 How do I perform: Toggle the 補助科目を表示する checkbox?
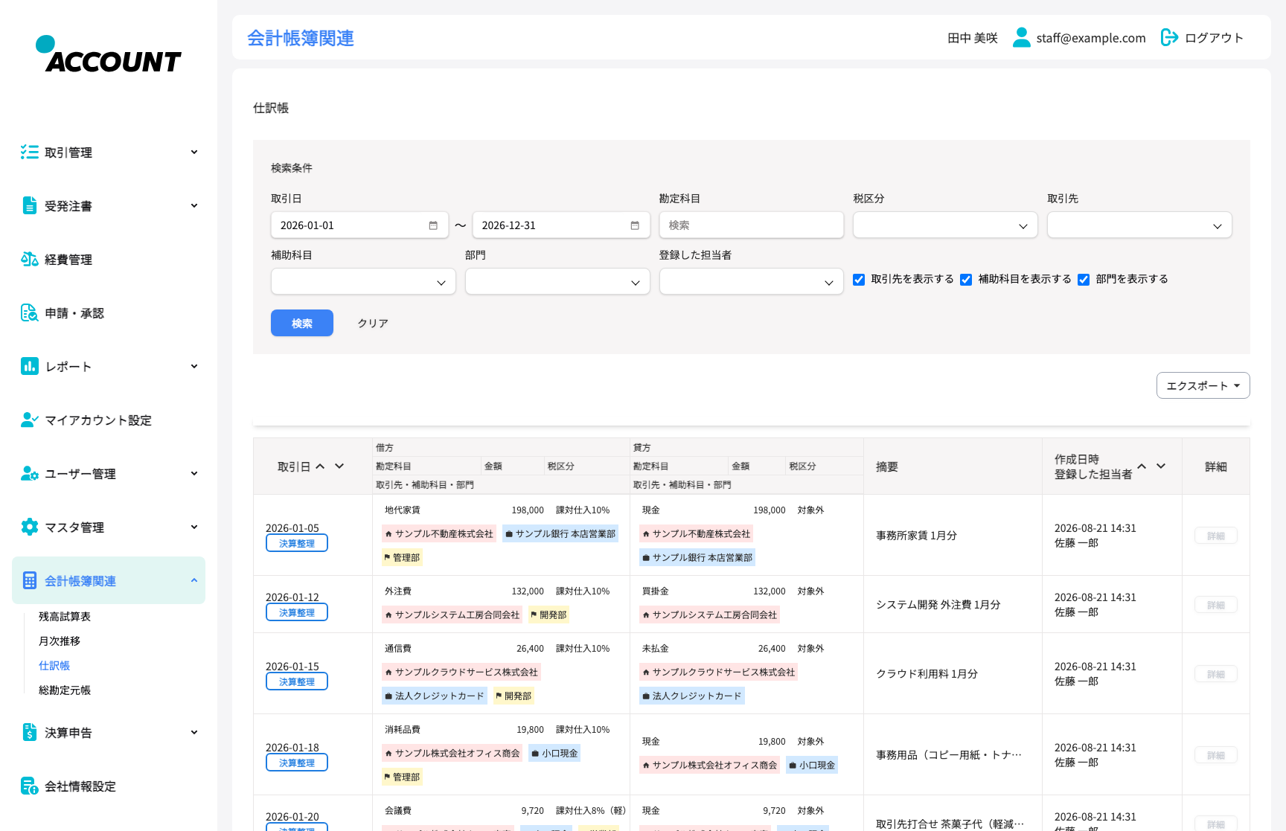click(x=966, y=280)
